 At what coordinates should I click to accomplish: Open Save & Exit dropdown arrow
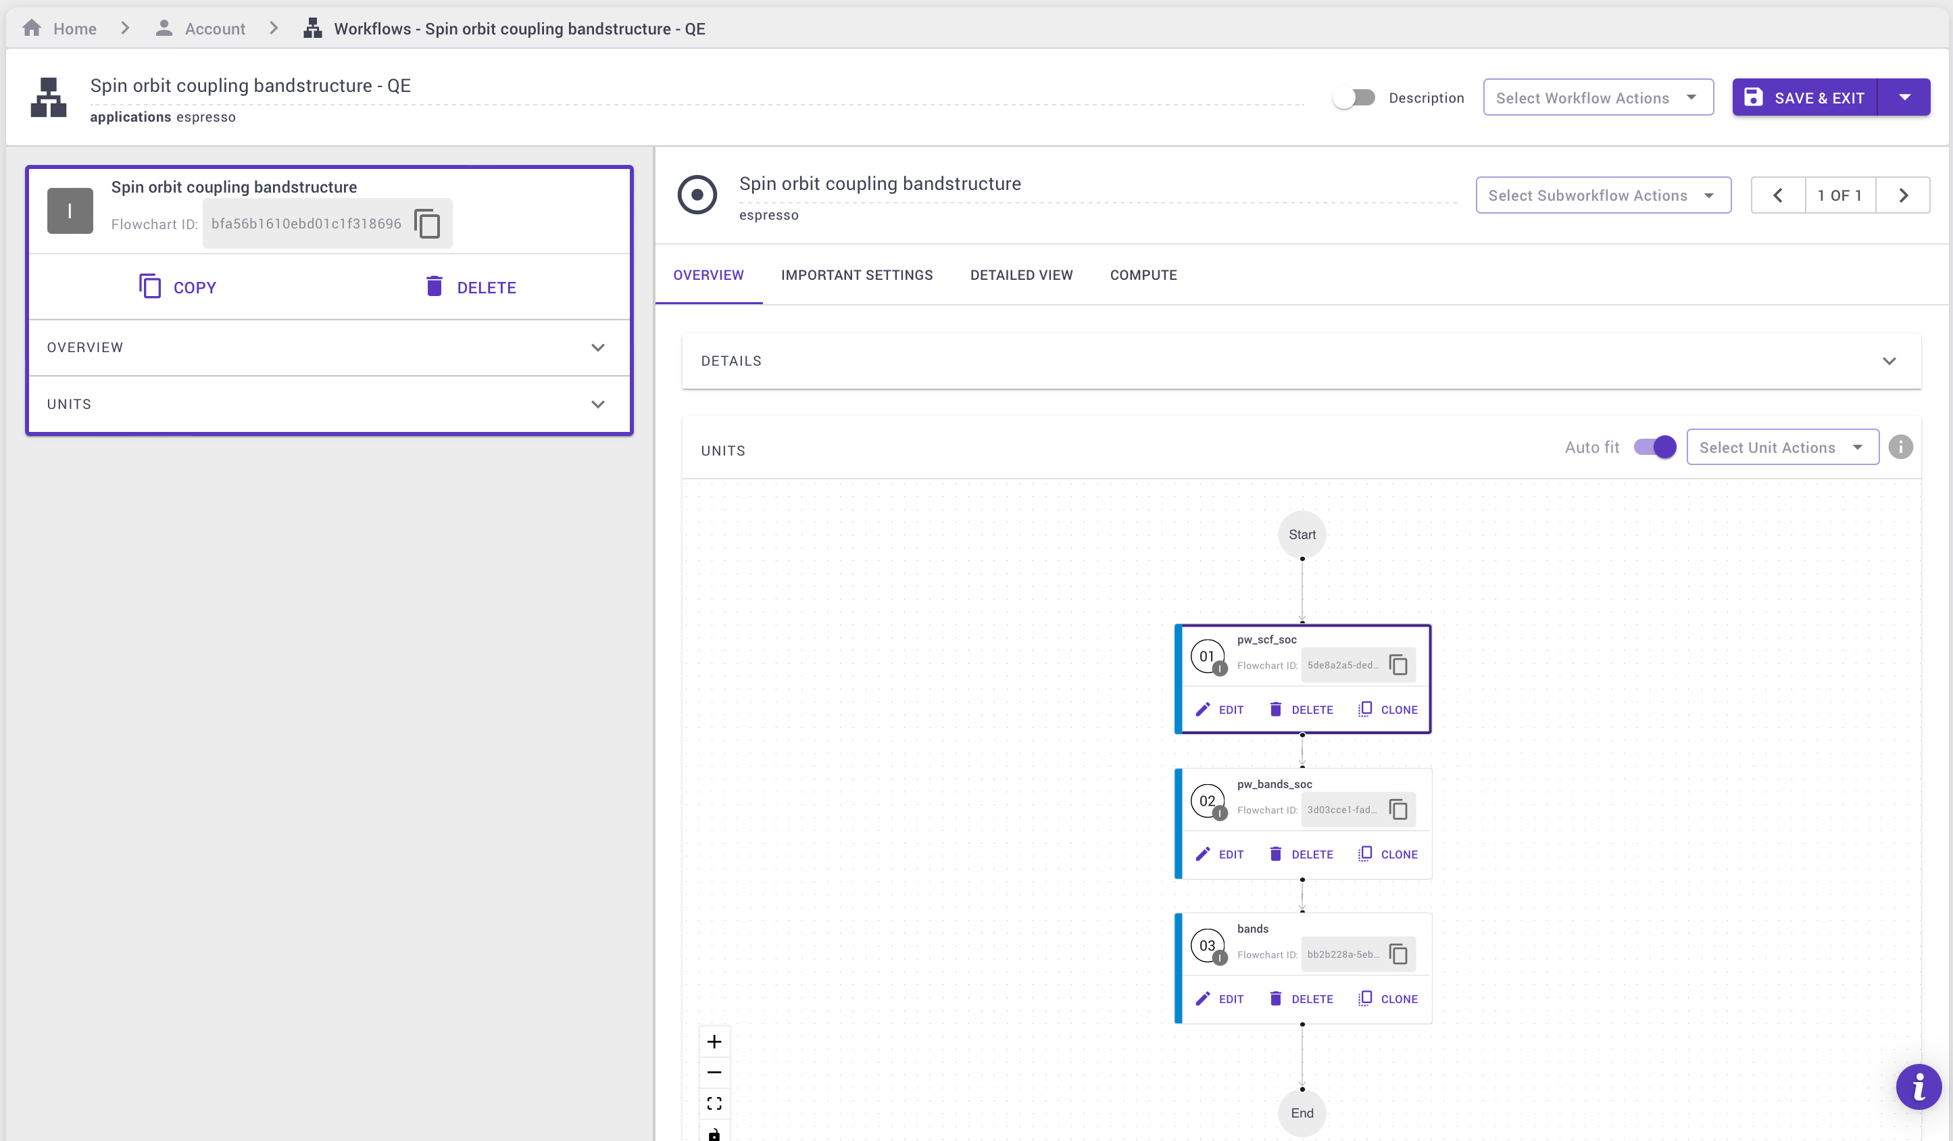tap(1904, 97)
